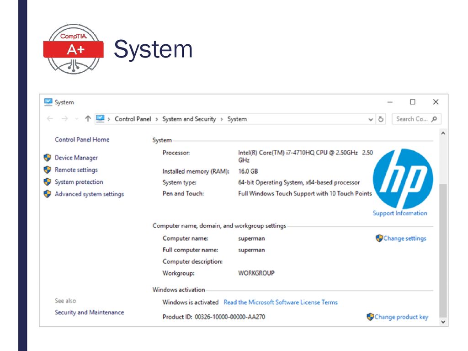Screen dimensions: 468x351
Task: Click superman next to Full computer name
Action: pyautogui.click(x=252, y=250)
